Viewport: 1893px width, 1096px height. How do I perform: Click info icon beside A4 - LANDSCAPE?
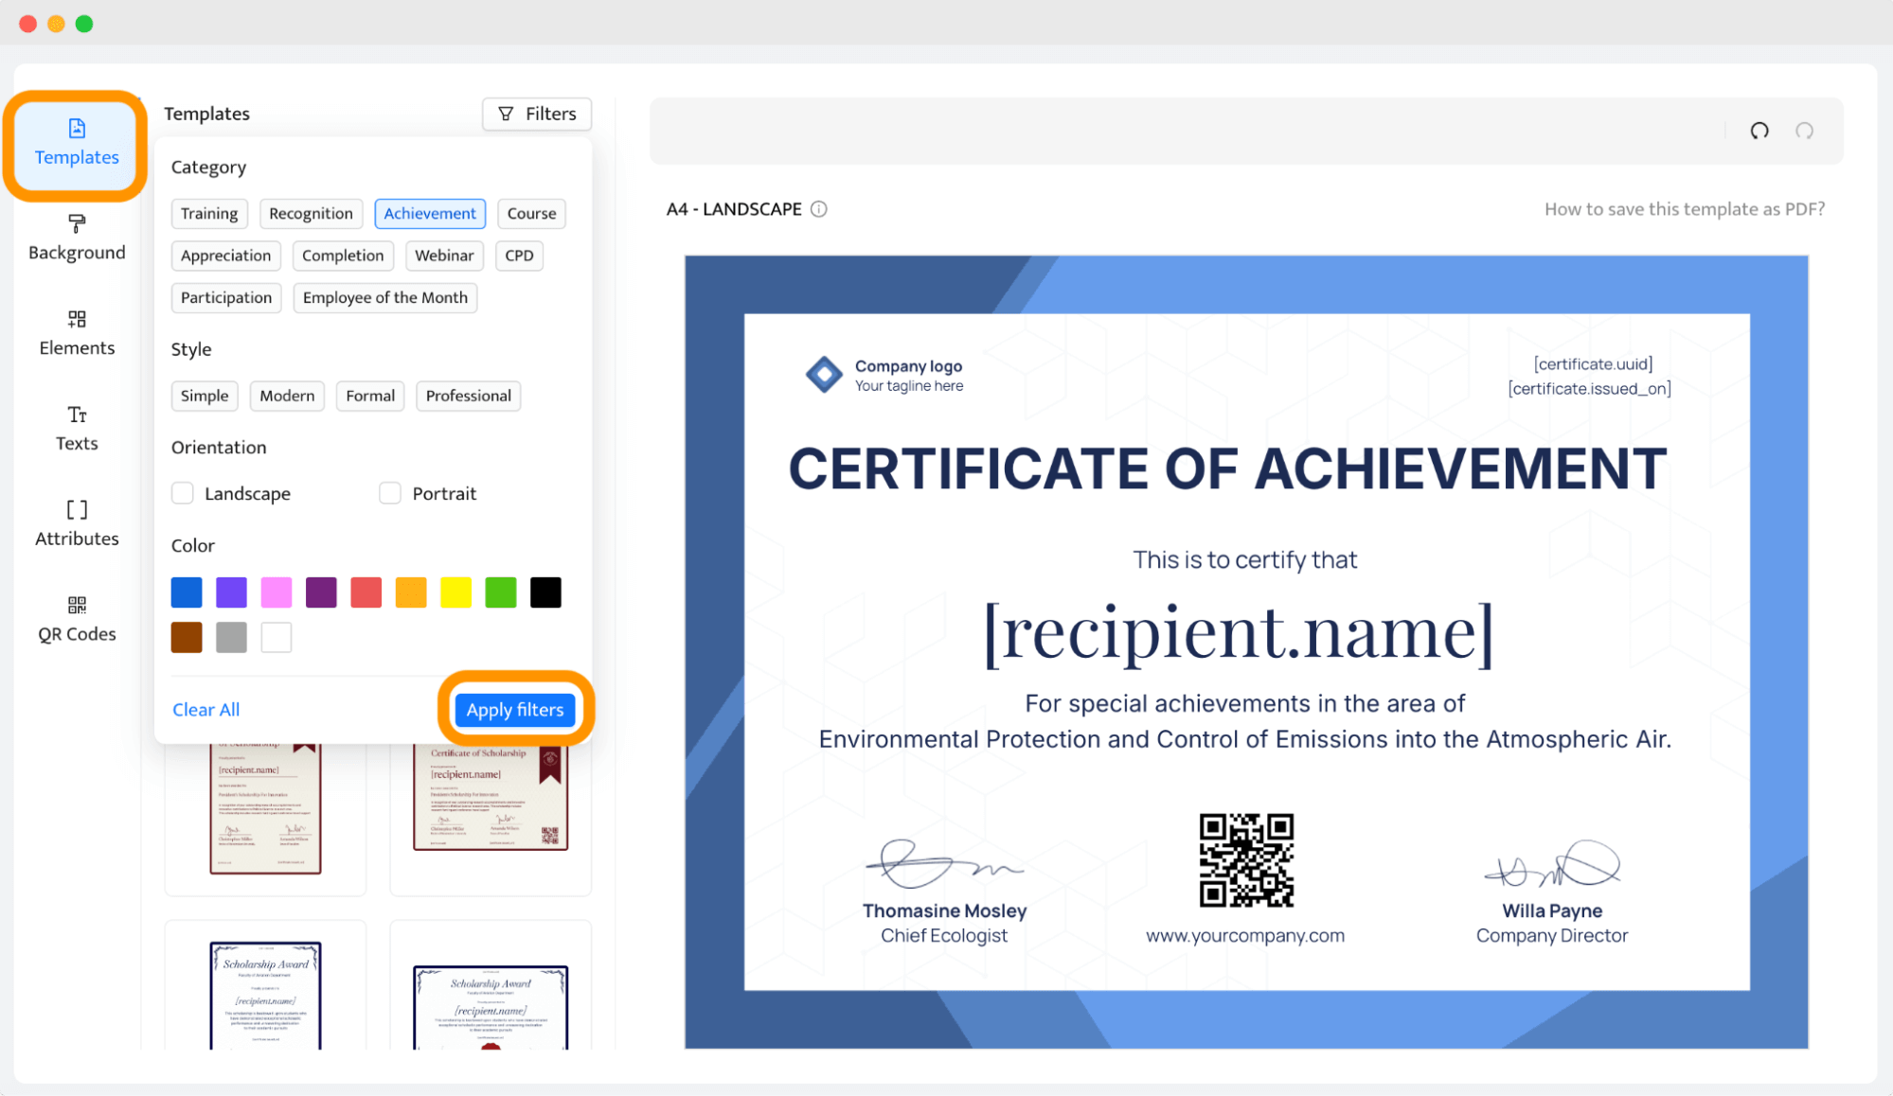point(819,209)
